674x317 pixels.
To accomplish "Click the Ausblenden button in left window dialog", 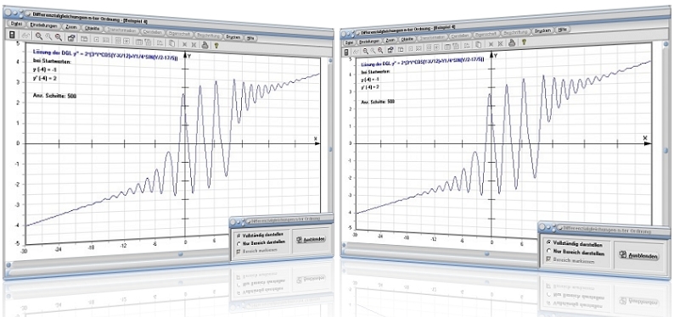I will coord(311,238).
